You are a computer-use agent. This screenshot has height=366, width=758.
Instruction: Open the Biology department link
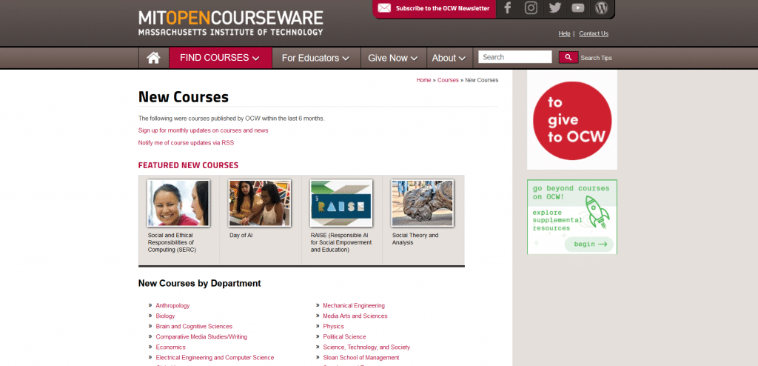[165, 316]
